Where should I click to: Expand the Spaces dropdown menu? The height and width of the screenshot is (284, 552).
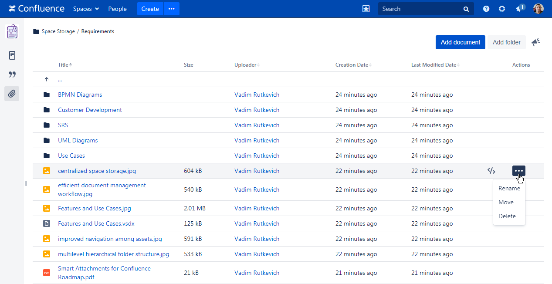click(x=86, y=9)
